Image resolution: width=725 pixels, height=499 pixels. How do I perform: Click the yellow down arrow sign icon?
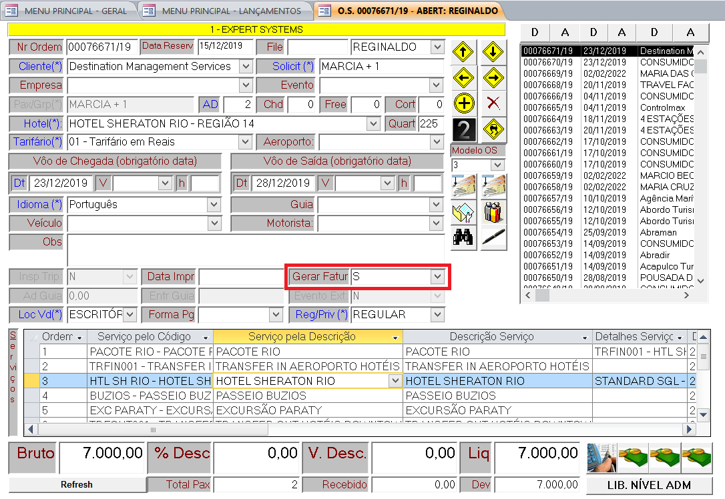(x=493, y=52)
